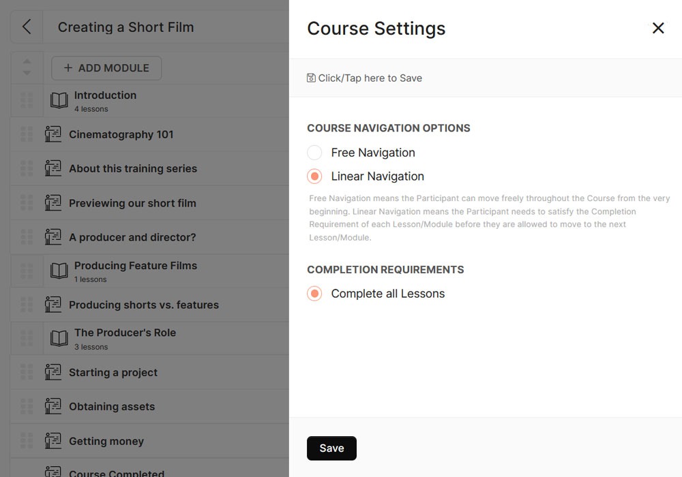Click the book icon for Producing Feature Films
682x477 pixels.
(x=59, y=271)
